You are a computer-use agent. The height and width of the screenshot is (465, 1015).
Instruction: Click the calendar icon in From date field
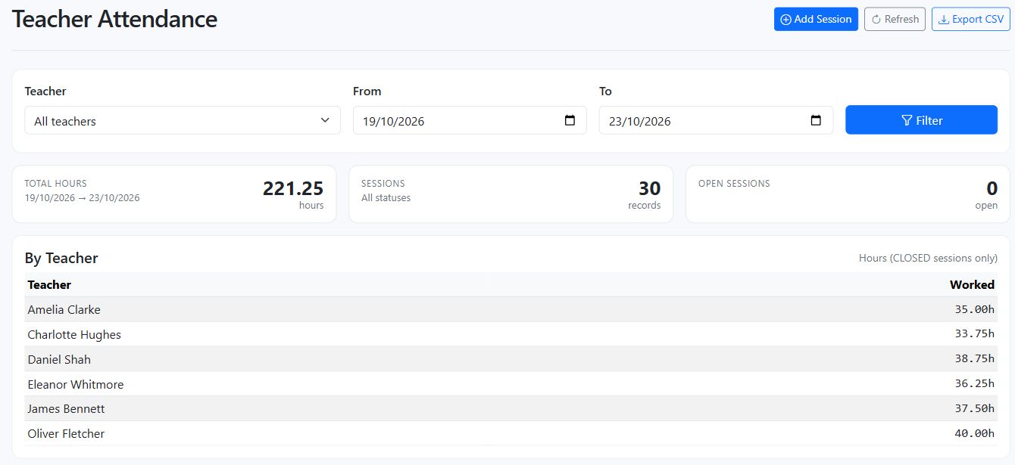570,120
